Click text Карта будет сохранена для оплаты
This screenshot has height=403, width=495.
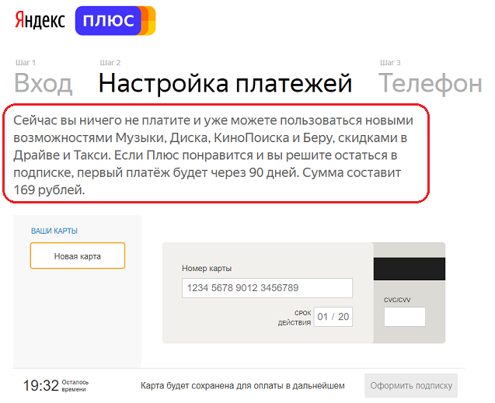coord(242,386)
